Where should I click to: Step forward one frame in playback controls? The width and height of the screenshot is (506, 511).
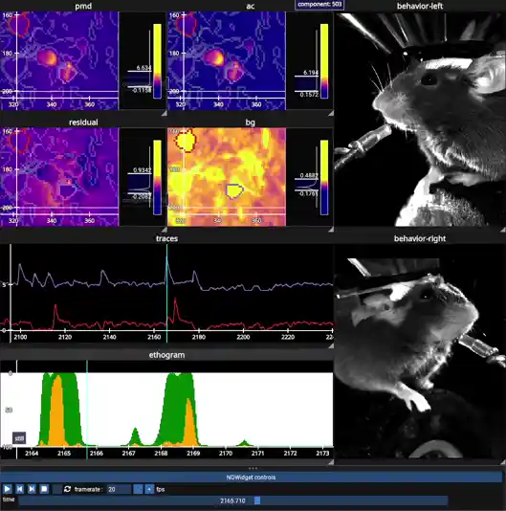tap(32, 489)
